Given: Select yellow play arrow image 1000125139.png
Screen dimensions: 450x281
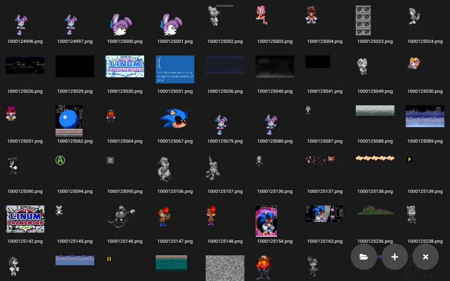Looking at the screenshot, I should click(x=409, y=159).
